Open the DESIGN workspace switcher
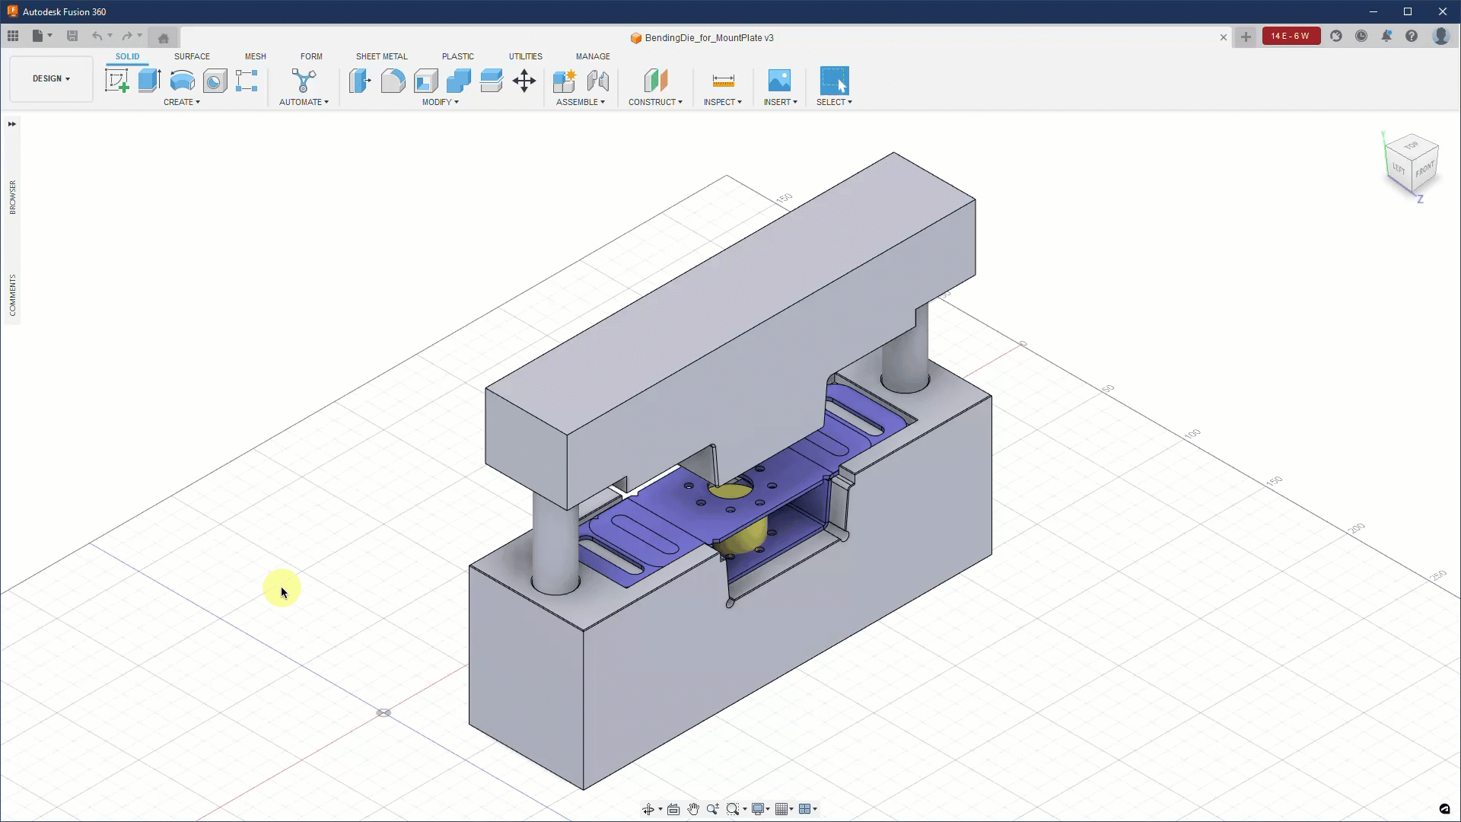1461x822 pixels. [50, 78]
